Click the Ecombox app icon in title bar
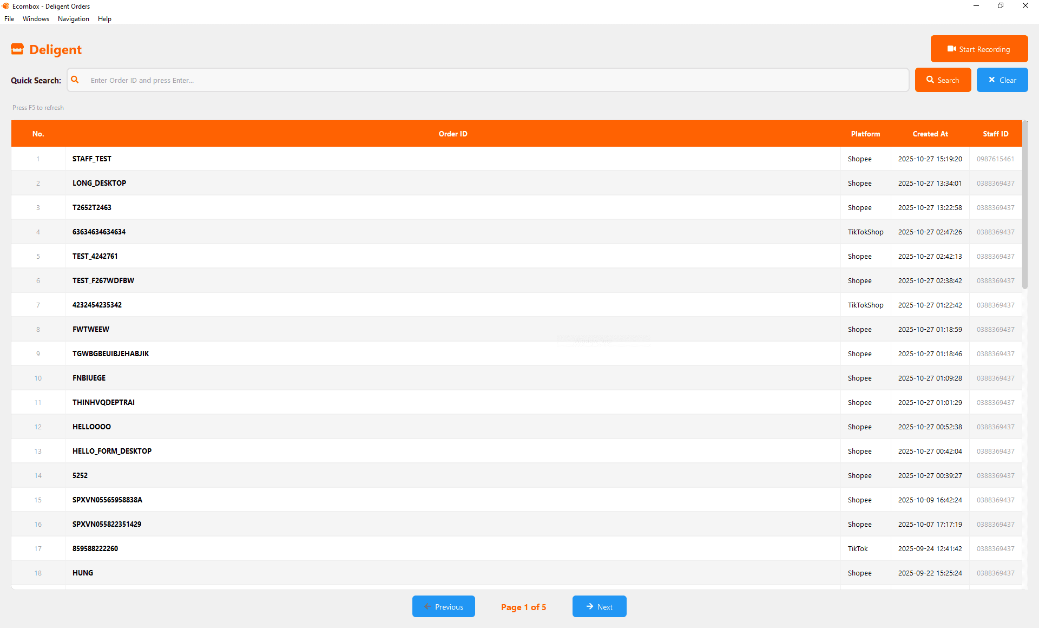This screenshot has width=1039, height=628. pyautogui.click(x=6, y=6)
